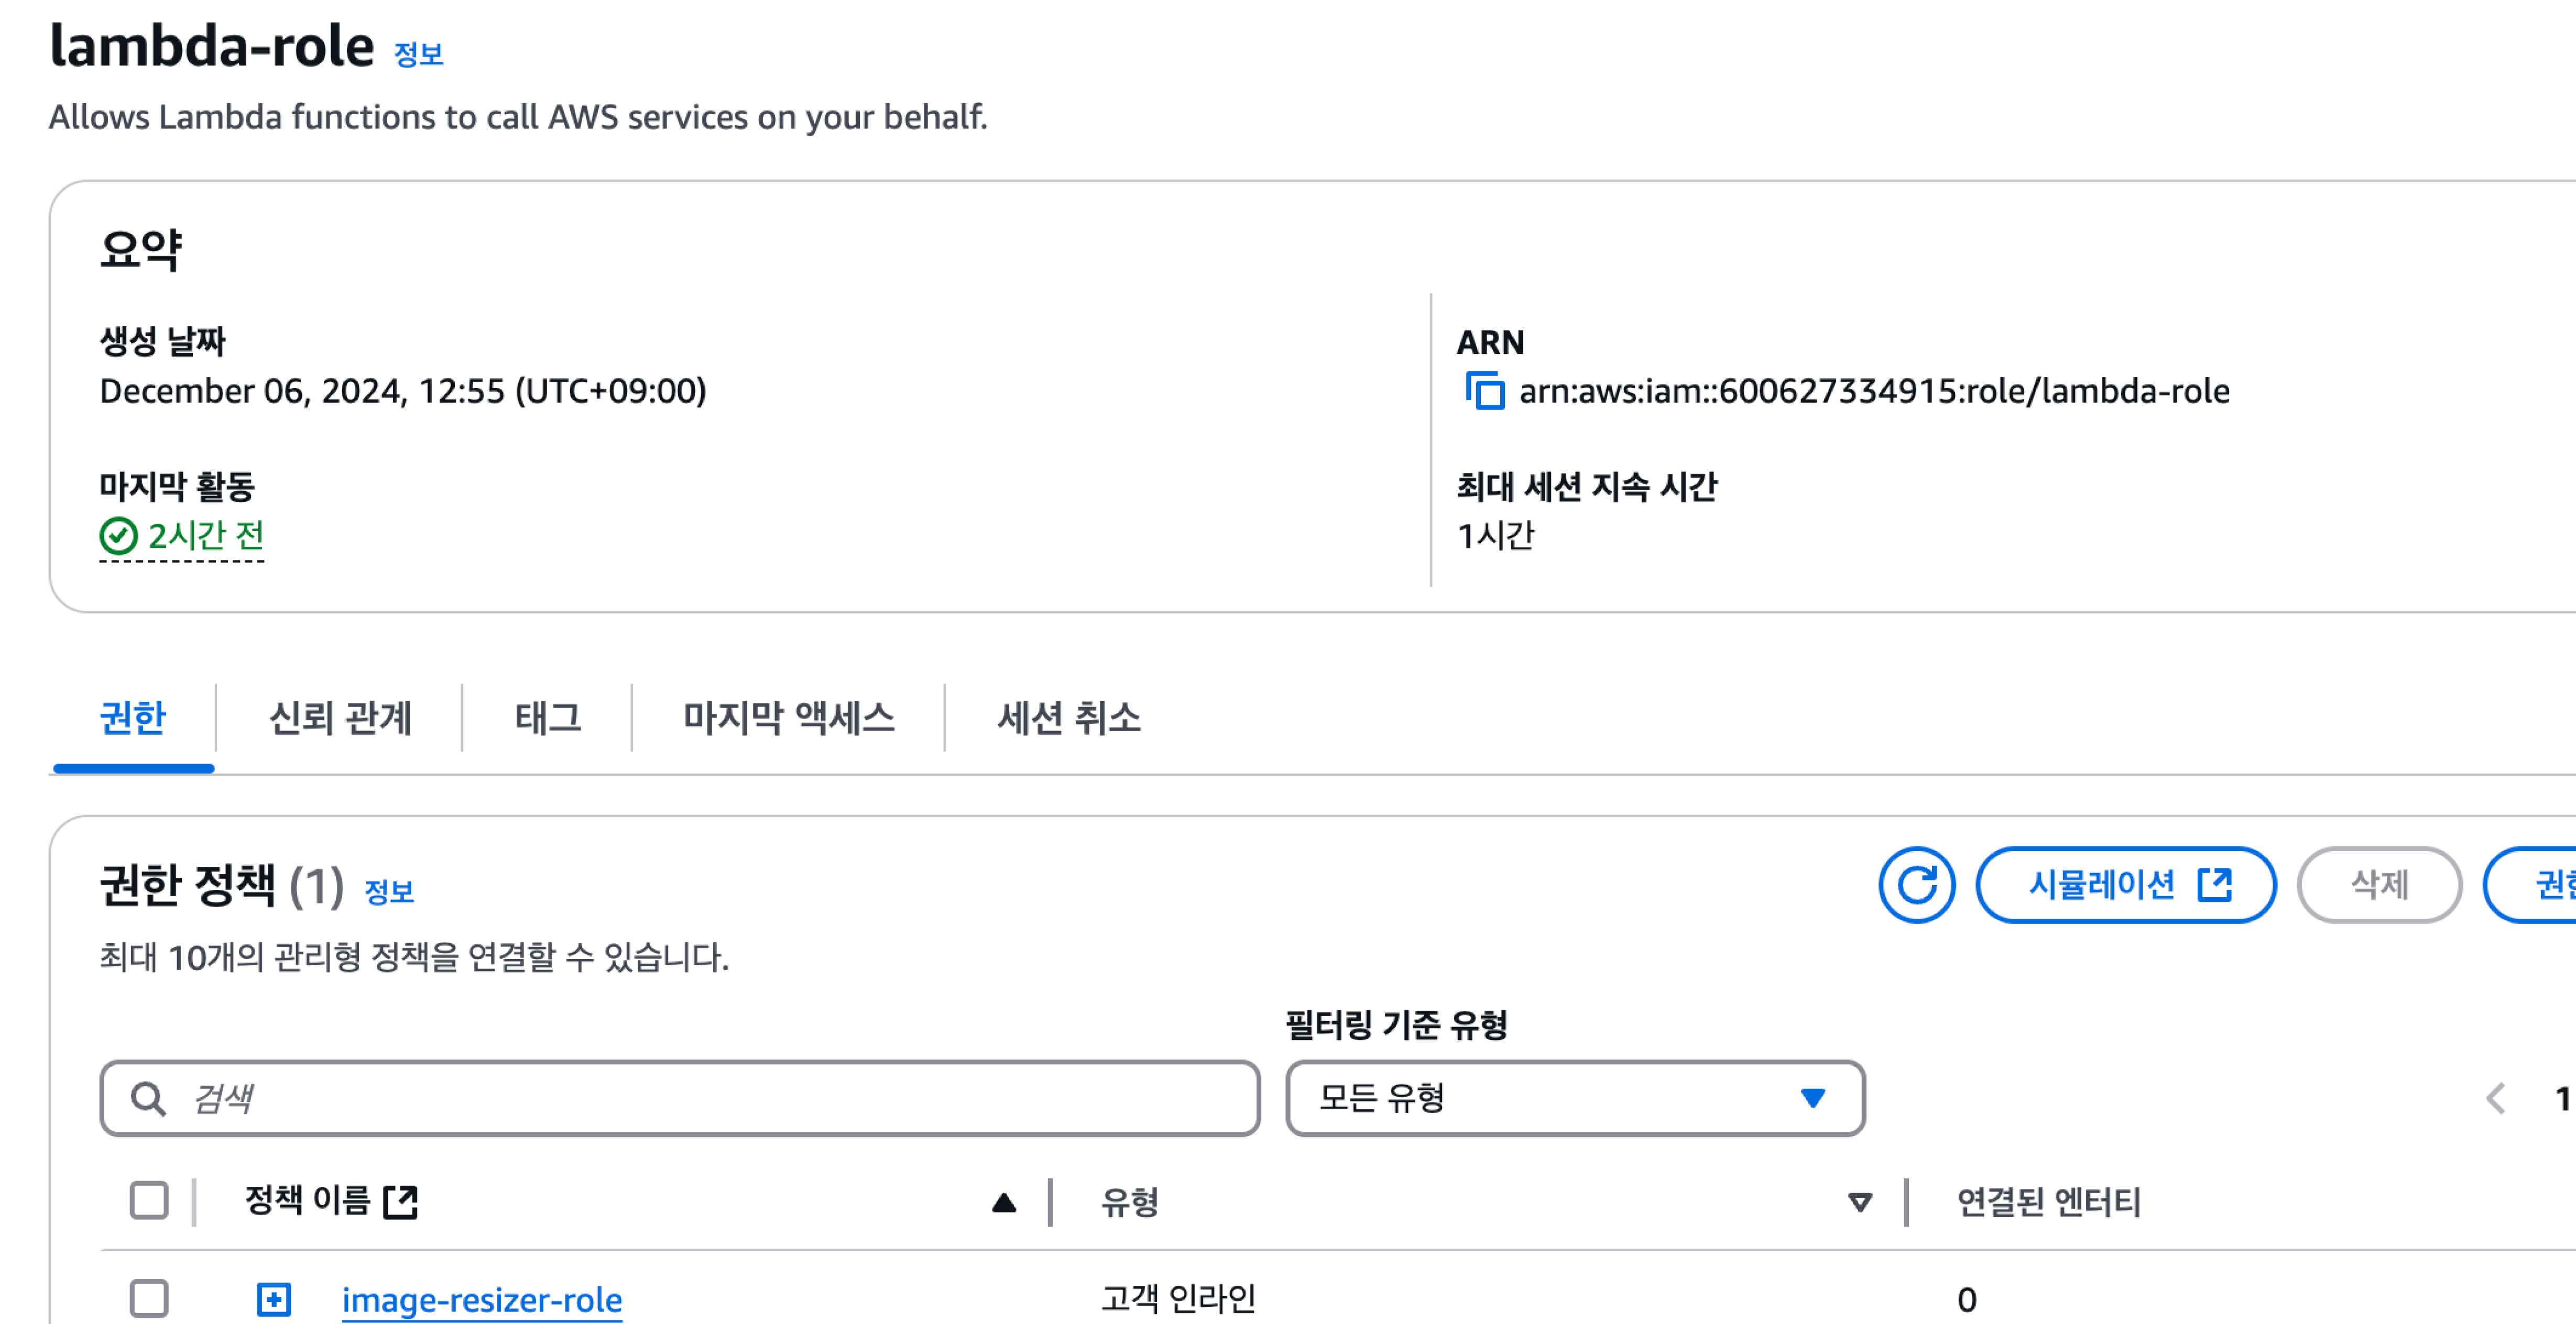Open the 마지막 액세스 tab
The image size is (2576, 1324).
click(x=788, y=718)
